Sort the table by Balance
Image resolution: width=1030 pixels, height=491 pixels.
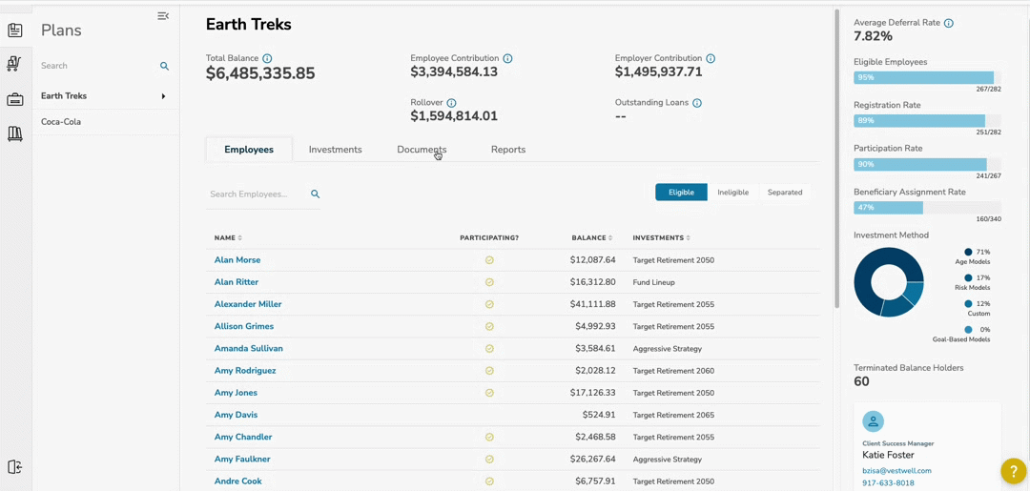pyautogui.click(x=593, y=237)
